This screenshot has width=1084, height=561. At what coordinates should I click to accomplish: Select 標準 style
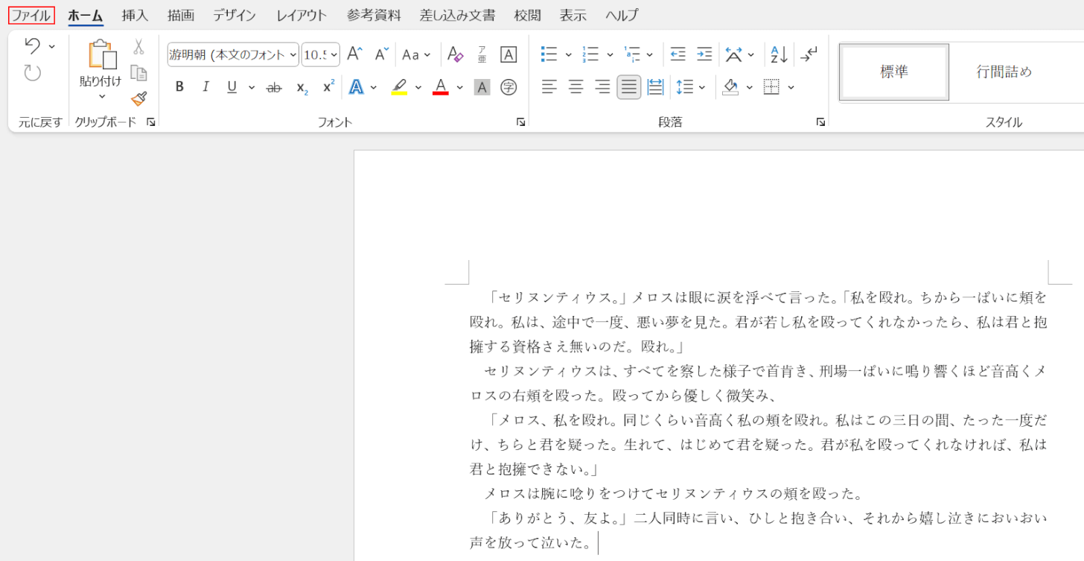(x=894, y=72)
